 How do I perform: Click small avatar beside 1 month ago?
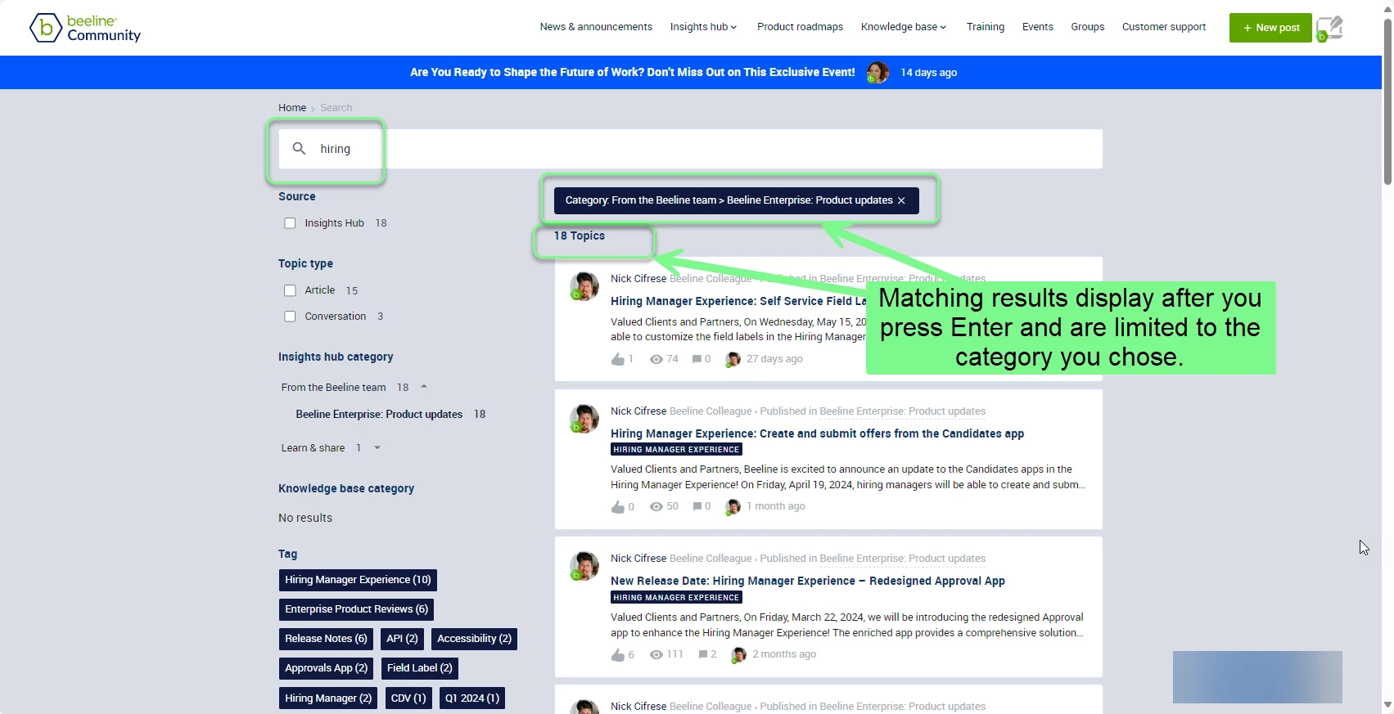click(x=733, y=507)
